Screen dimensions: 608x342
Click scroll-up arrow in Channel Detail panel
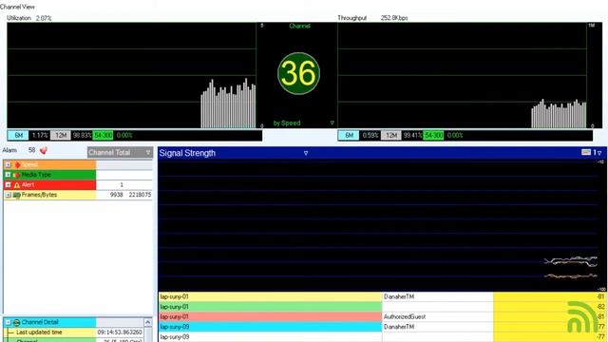[148, 323]
